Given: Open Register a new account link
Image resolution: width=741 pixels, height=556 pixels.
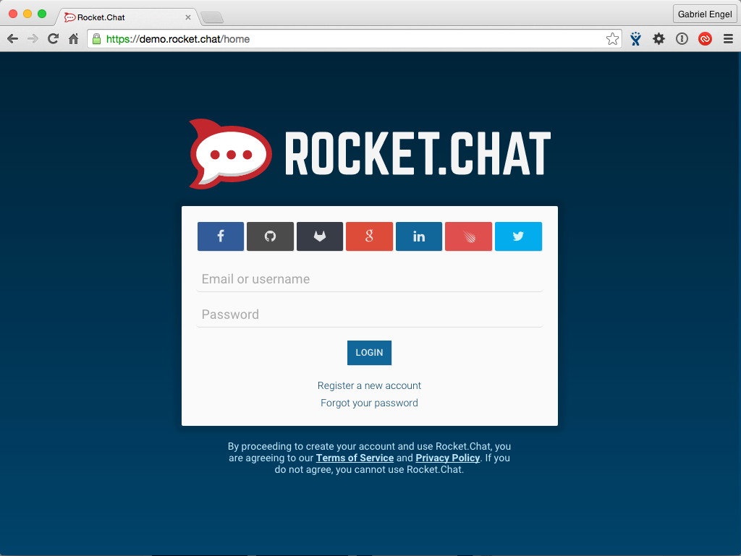Looking at the screenshot, I should pyautogui.click(x=369, y=385).
